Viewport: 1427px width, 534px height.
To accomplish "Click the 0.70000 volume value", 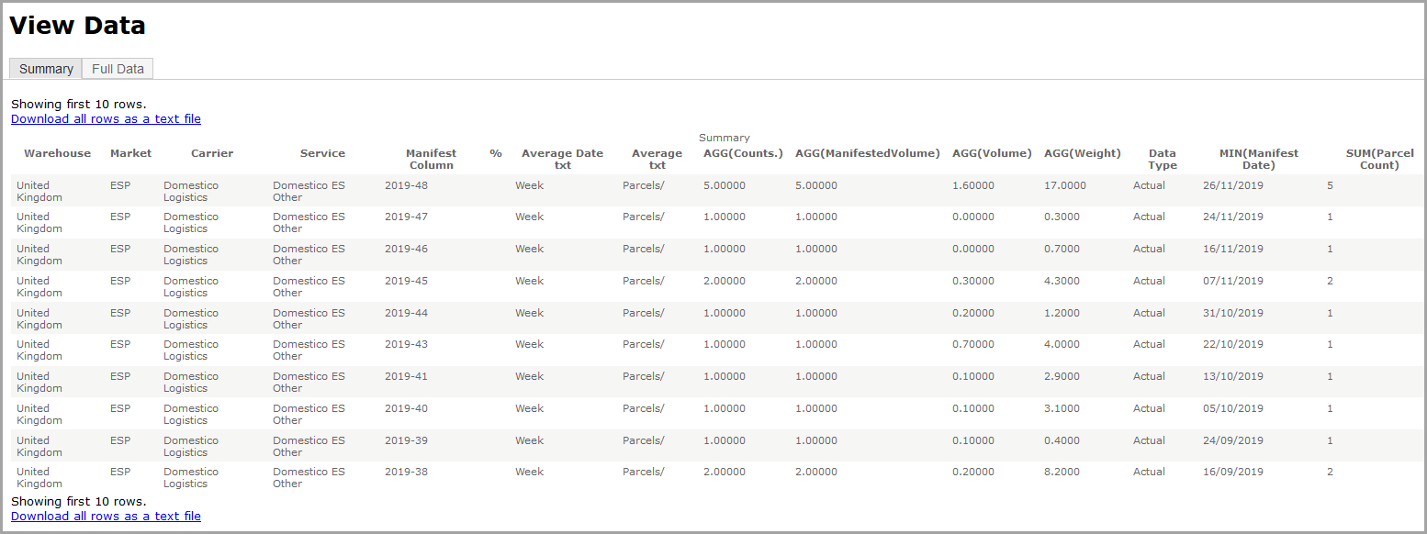I will (973, 344).
